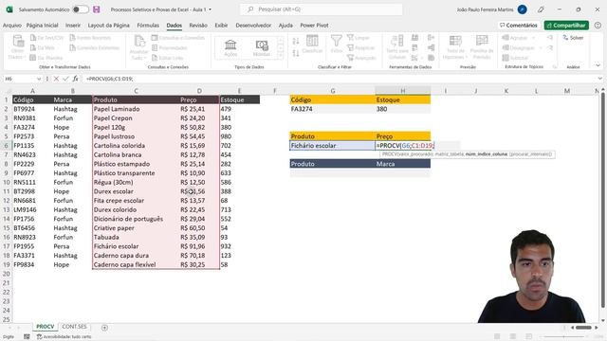
Task: Click Acessibilidade status bar entry
Action: (x=64, y=337)
